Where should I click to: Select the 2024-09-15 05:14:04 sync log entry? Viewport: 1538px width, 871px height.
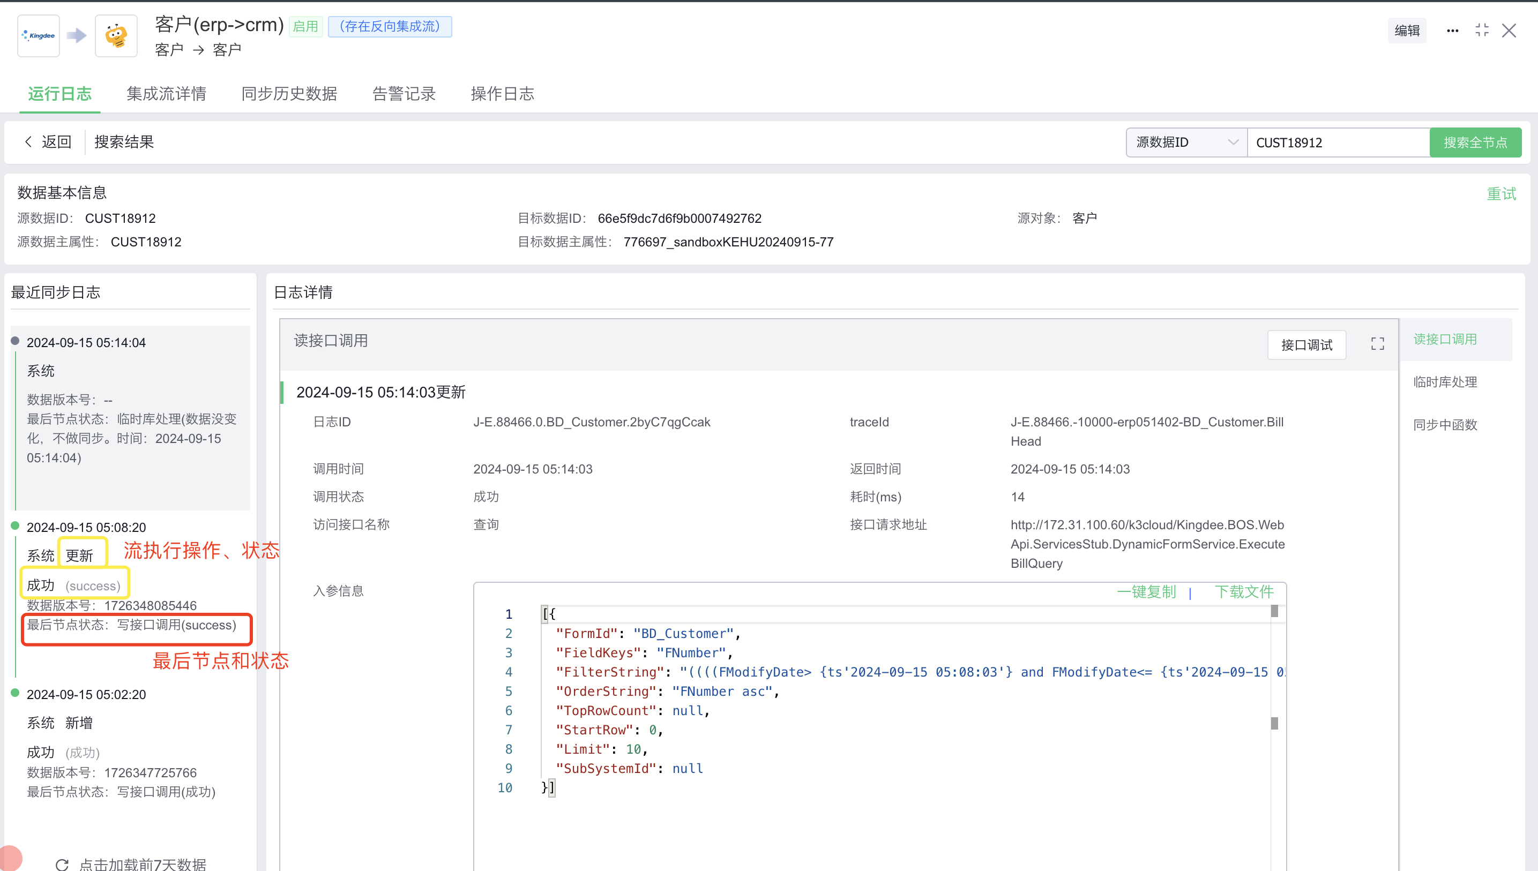[x=131, y=417]
